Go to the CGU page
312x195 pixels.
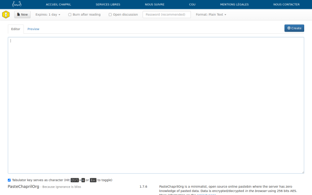click(x=192, y=4)
